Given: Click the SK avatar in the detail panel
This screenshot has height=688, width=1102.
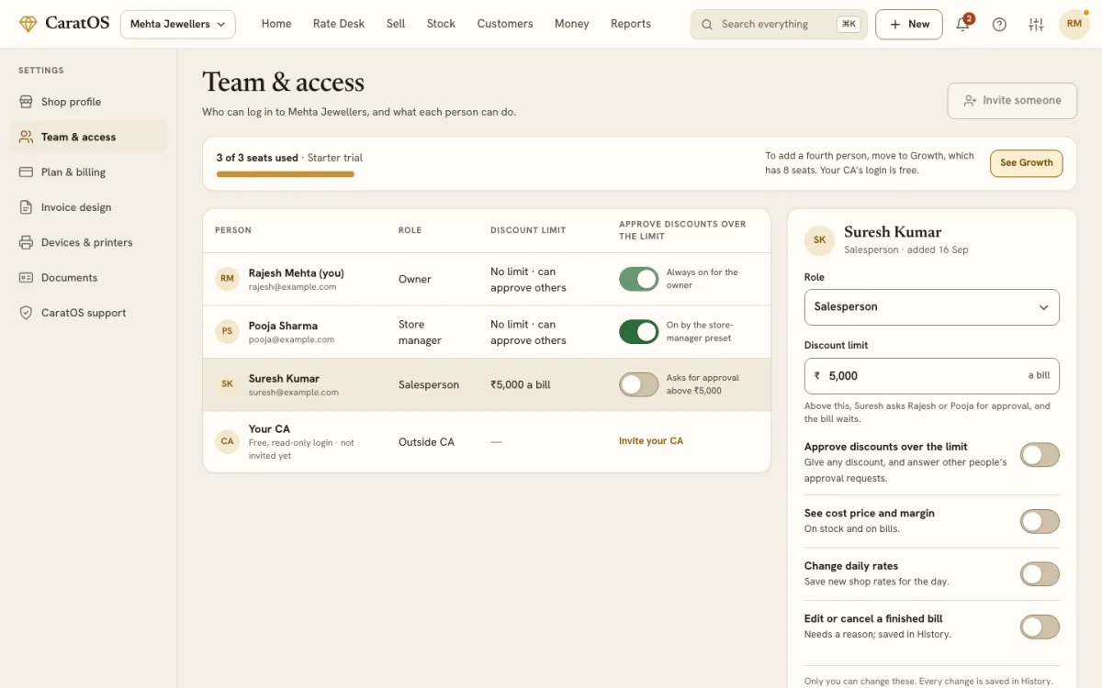Looking at the screenshot, I should click(x=819, y=240).
